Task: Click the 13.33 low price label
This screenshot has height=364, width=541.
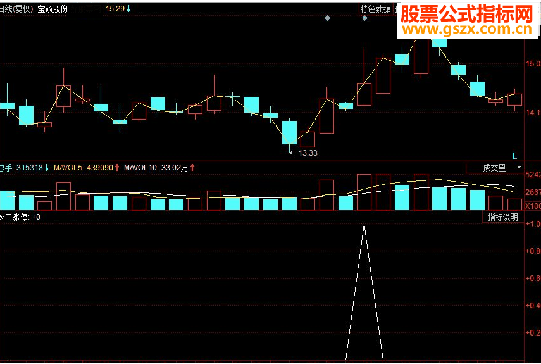Action: (308, 153)
